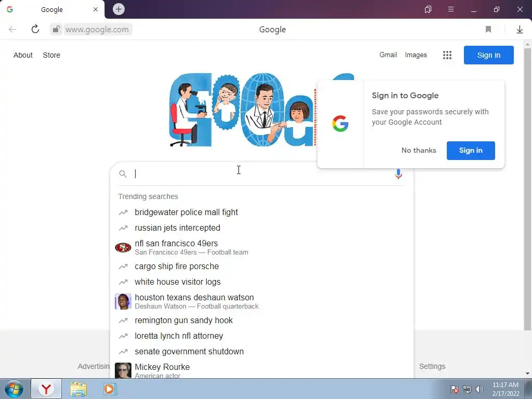Click the Yandex browser taskbar icon
Viewport: 532px width, 399px height.
click(46, 389)
